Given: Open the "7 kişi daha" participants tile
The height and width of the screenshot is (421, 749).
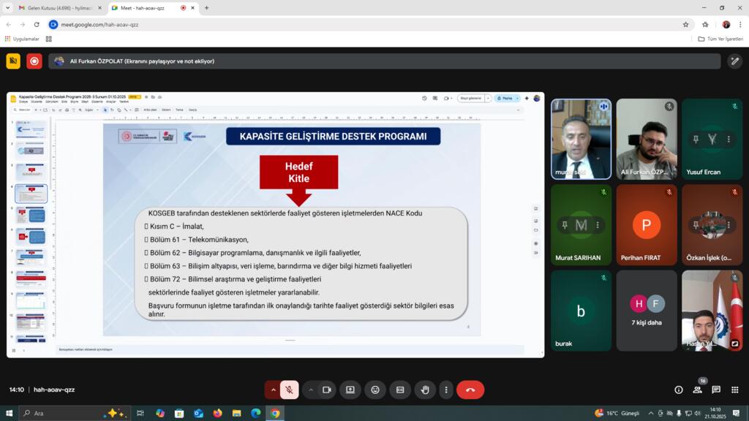Looking at the screenshot, I should (x=646, y=311).
